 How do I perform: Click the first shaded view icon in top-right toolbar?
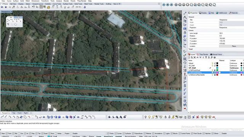[x=164, y=5]
